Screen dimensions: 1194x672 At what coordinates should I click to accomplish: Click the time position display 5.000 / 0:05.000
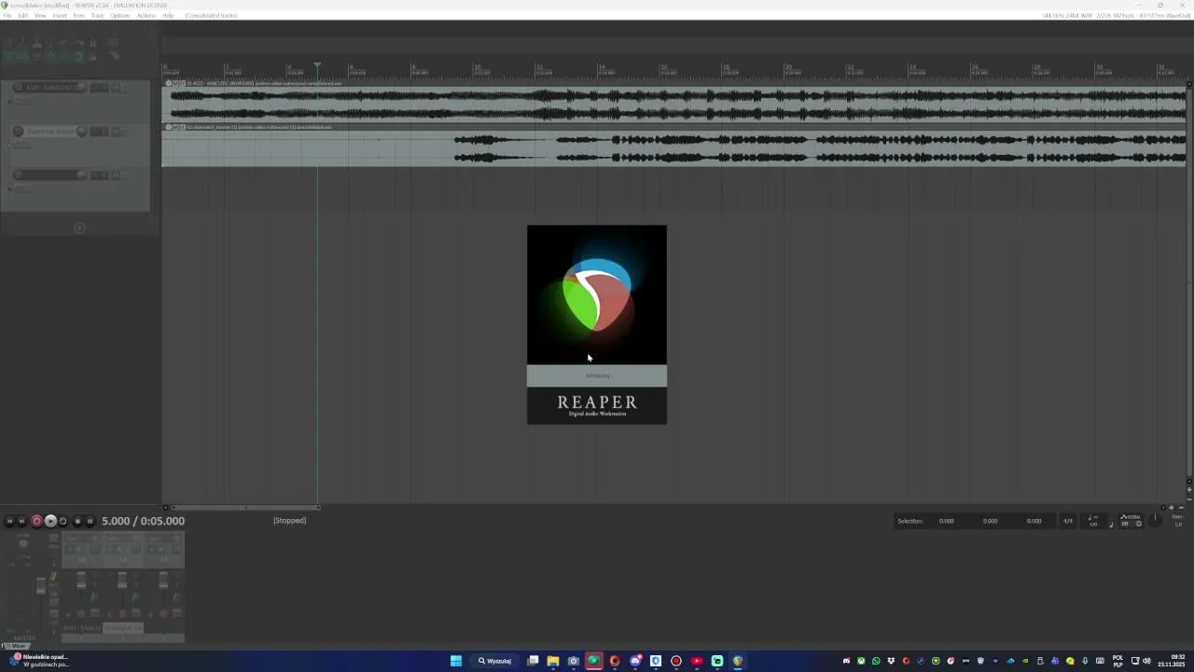[143, 521]
